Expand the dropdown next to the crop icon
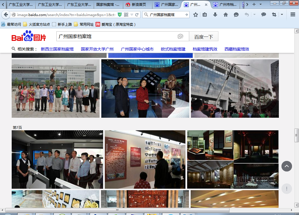Image resolution: width=299 pixels, height=215 pixels. (x=282, y=15)
